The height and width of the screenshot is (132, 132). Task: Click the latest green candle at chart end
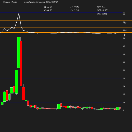click(x=118, y=109)
